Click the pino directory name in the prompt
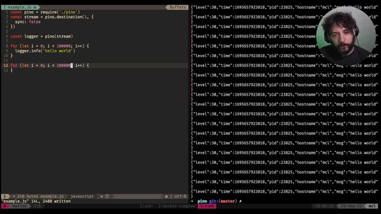 [202, 201]
